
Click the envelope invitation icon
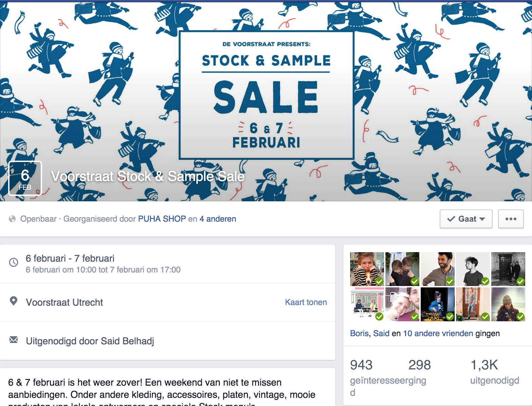[x=14, y=340]
